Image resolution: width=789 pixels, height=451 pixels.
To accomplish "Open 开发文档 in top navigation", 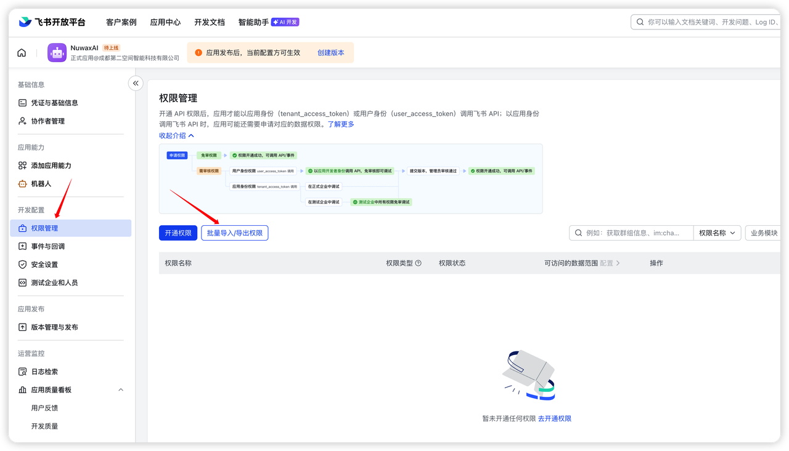I will point(210,22).
